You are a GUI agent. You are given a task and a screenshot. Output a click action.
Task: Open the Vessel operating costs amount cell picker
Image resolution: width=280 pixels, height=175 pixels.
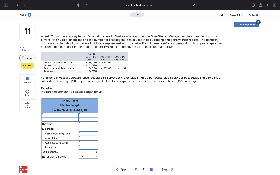coord(88,133)
